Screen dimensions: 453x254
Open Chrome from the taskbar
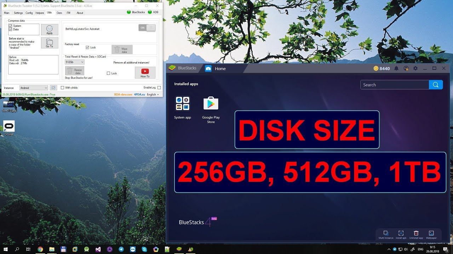coord(40,249)
